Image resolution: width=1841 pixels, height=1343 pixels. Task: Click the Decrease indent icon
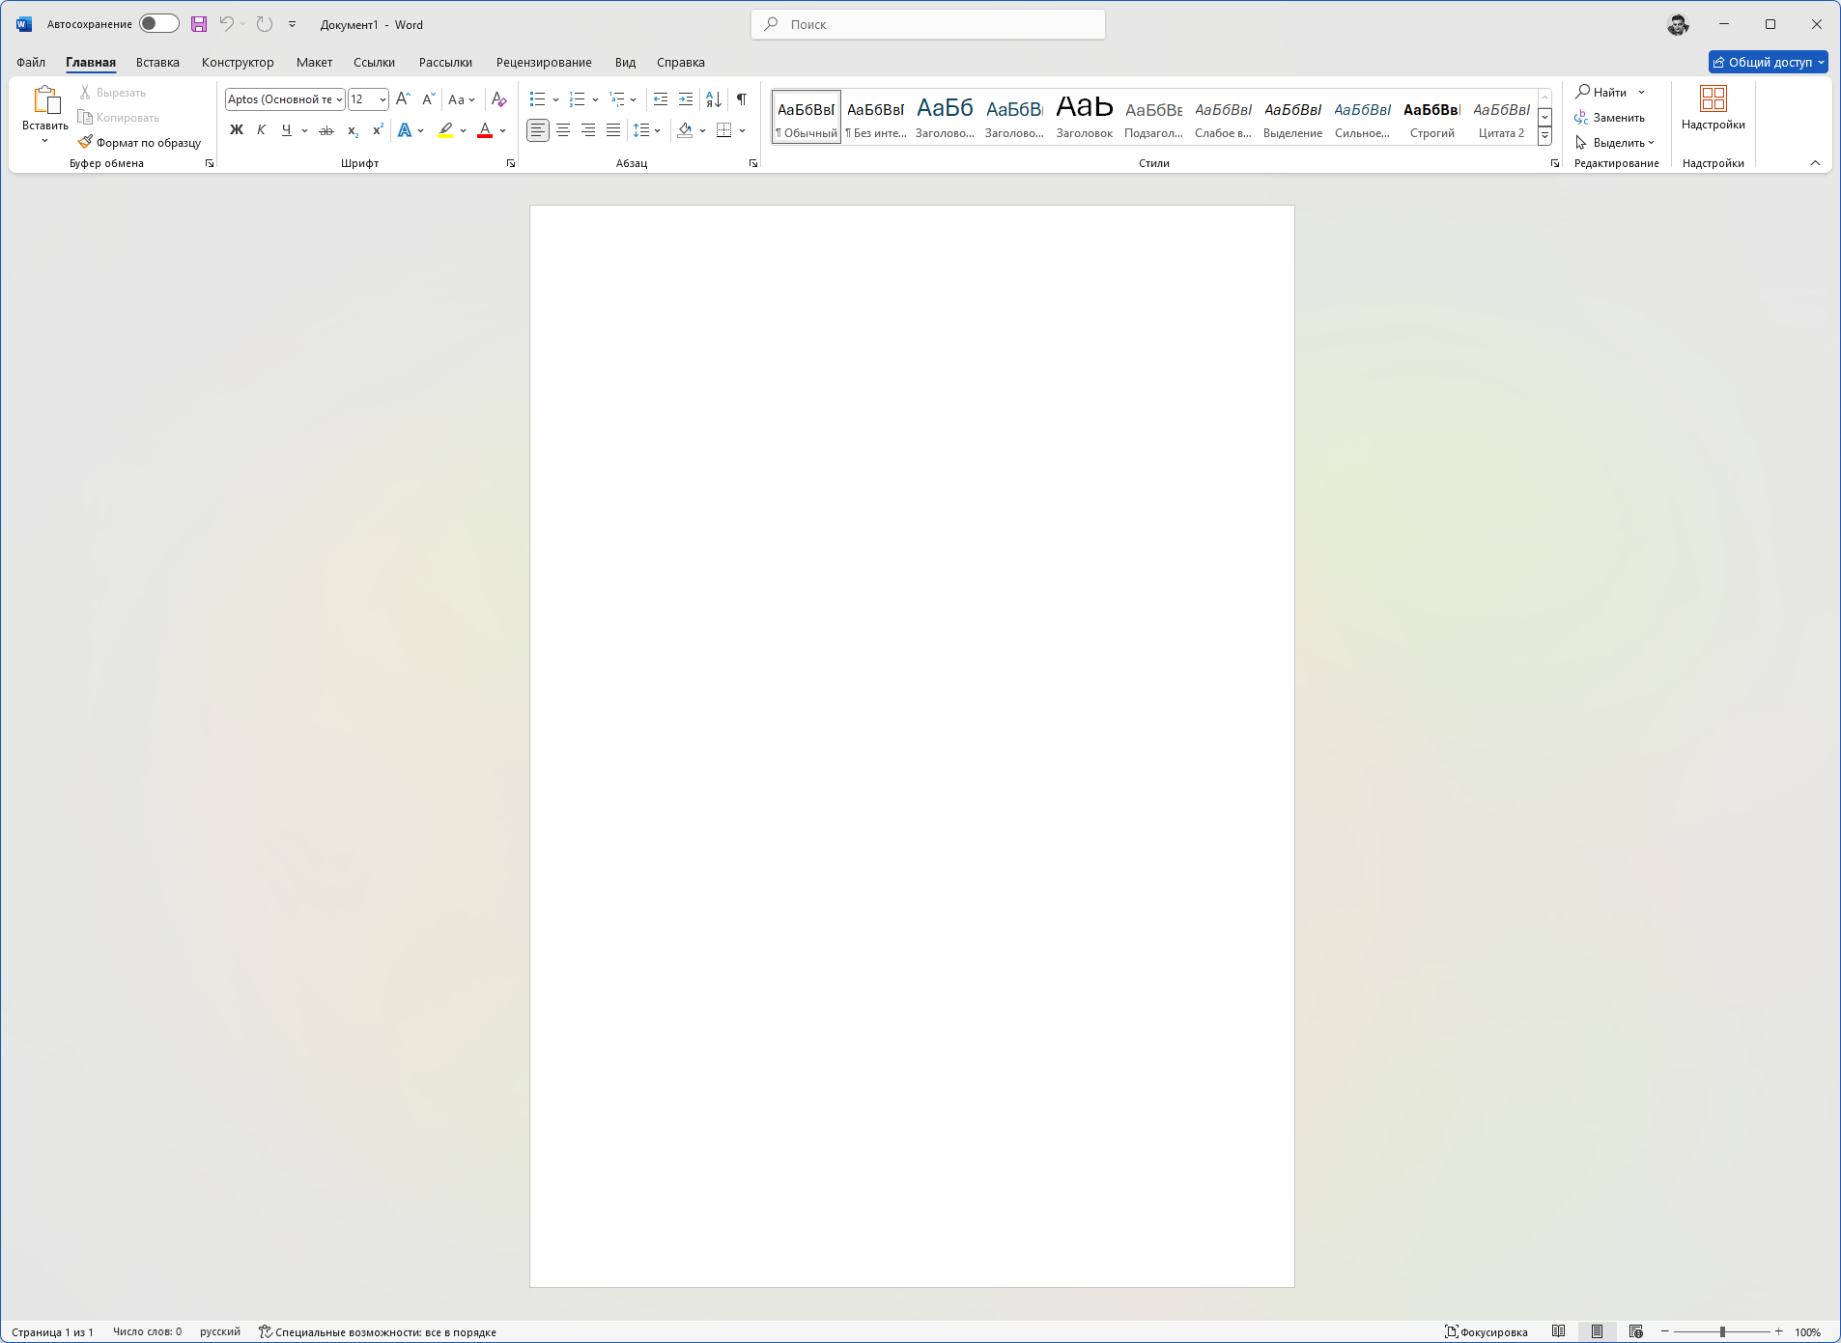661,99
